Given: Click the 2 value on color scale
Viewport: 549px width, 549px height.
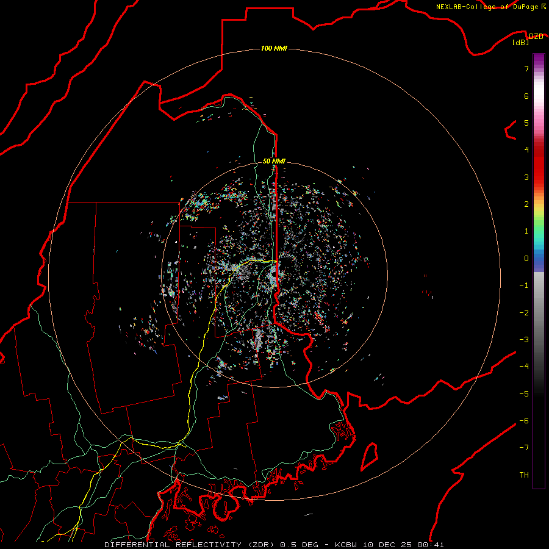Looking at the screenshot, I should (x=526, y=204).
